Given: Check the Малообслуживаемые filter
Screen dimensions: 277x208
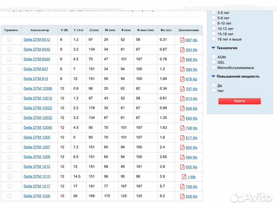Looking at the screenshot, I should tap(214, 68).
